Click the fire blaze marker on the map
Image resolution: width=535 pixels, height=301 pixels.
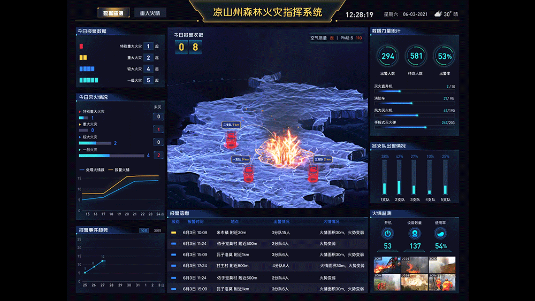[284, 149]
